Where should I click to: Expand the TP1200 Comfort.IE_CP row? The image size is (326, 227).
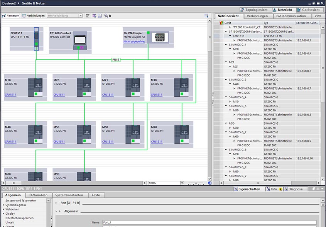coord(230,27)
